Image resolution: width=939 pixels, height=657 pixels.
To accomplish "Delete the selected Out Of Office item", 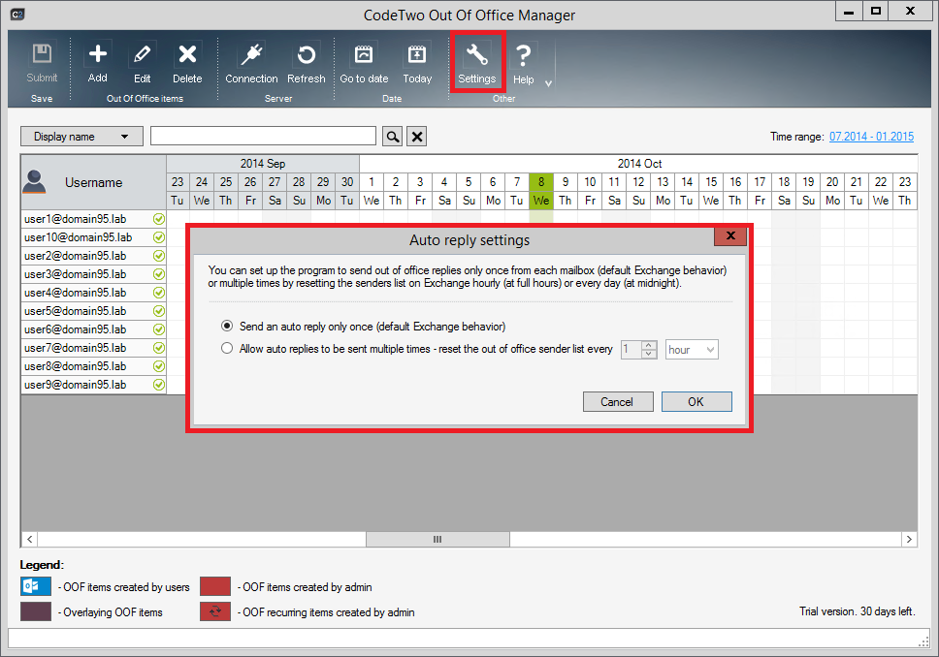I will [187, 62].
